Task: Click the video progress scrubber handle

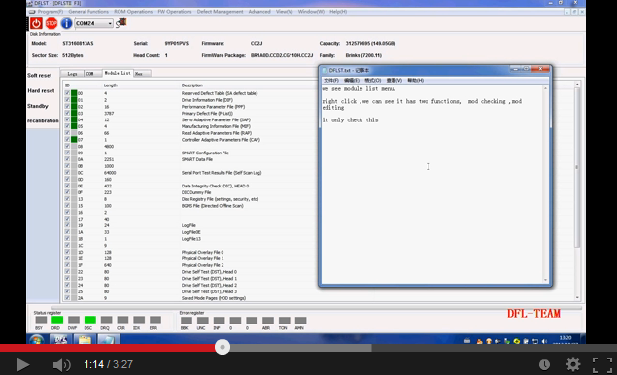Action: click(223, 347)
